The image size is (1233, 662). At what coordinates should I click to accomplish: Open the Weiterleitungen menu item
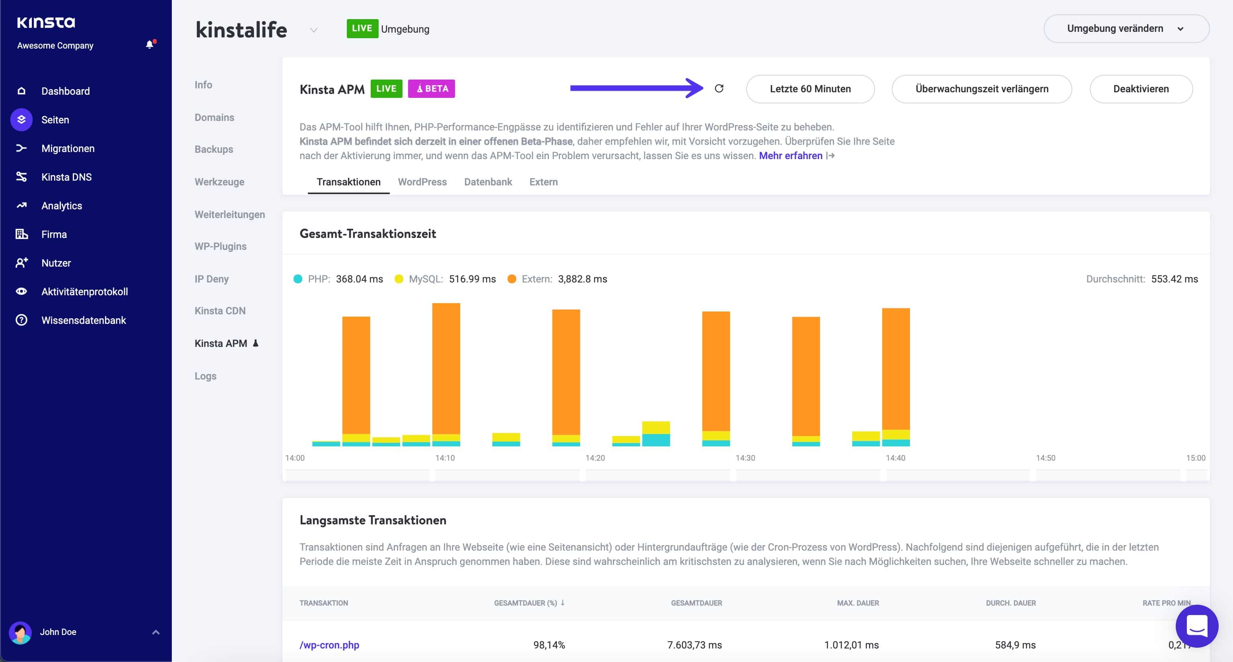point(229,214)
